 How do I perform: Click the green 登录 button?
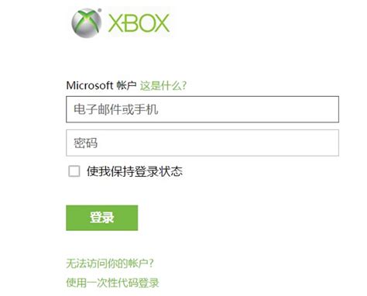point(102,218)
